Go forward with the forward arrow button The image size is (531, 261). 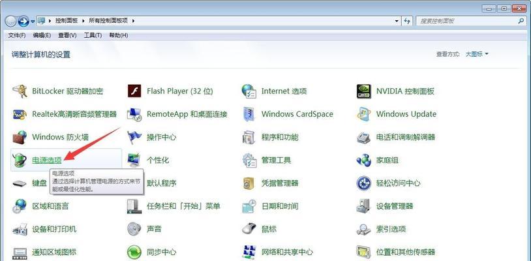pos(23,21)
